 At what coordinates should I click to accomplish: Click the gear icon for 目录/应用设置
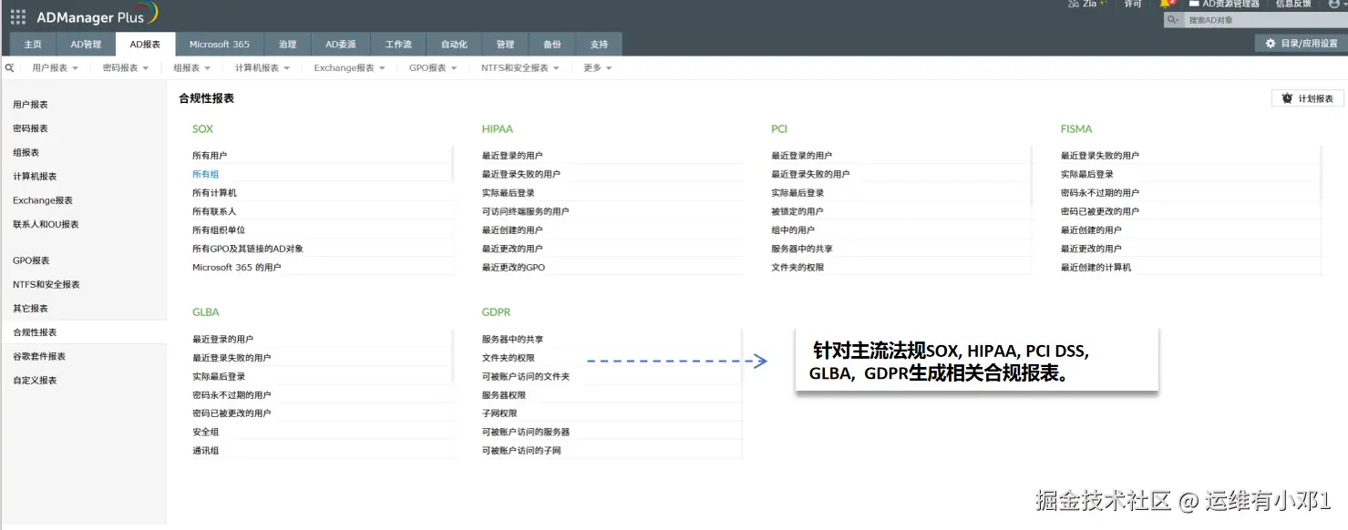(1271, 43)
